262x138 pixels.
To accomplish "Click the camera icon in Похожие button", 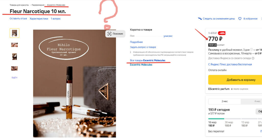I will (x=109, y=34).
